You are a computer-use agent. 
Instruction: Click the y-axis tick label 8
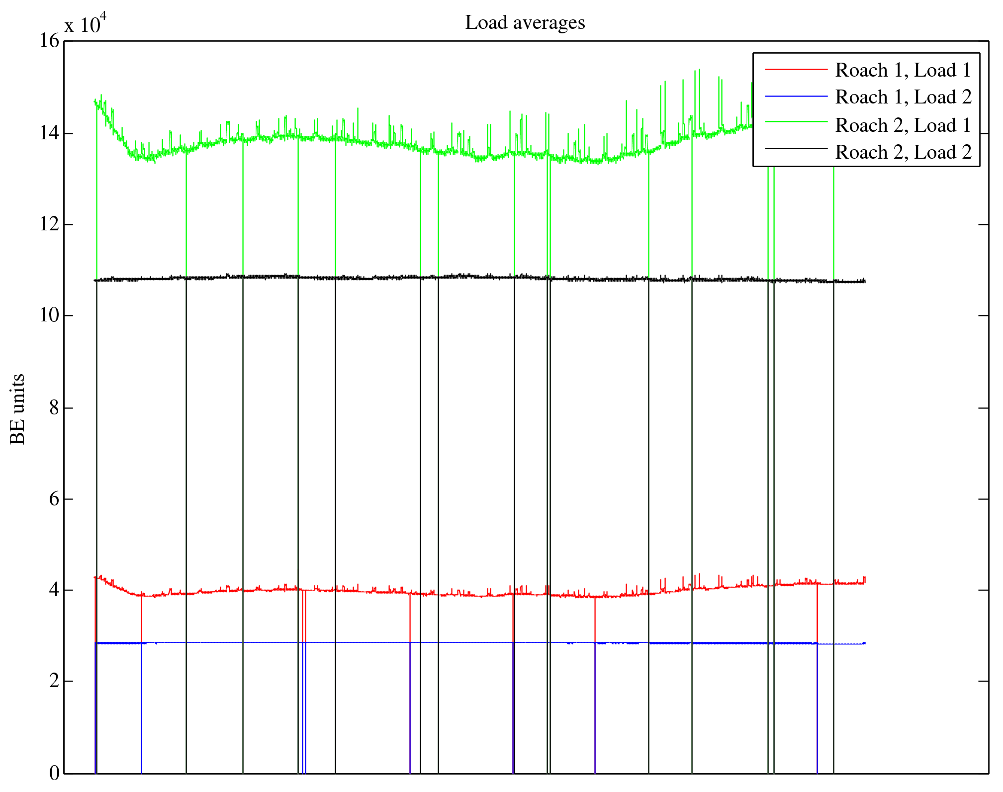point(54,408)
